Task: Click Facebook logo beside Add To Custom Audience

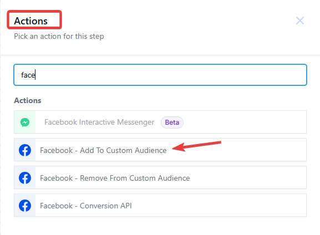Action: click(25, 150)
